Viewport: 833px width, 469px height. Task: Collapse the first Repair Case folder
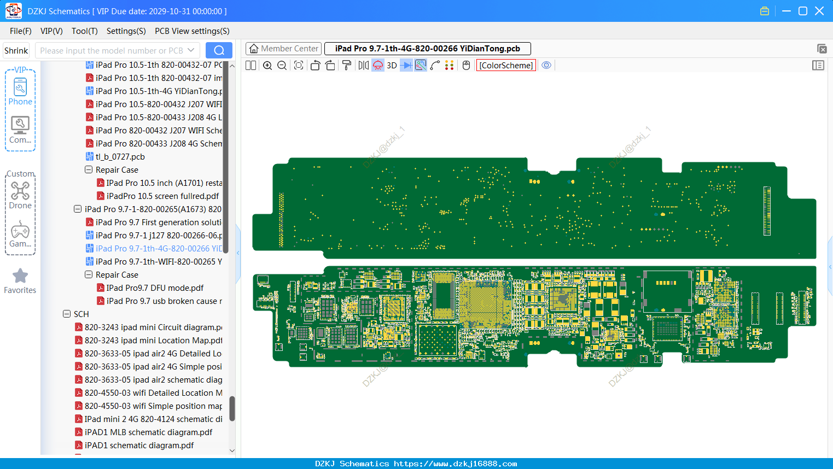pos(89,169)
